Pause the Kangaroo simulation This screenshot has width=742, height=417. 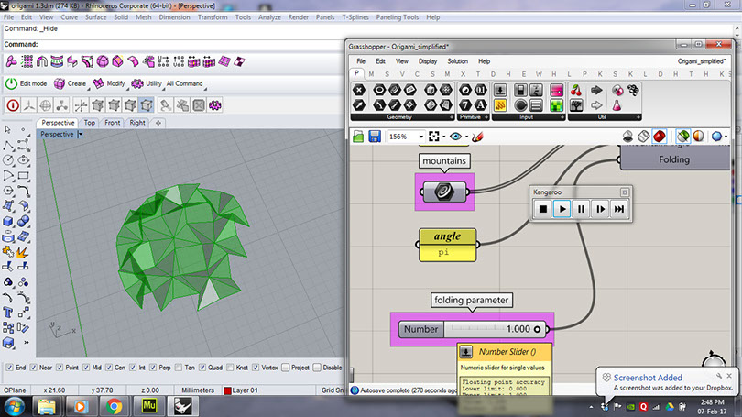(x=581, y=209)
